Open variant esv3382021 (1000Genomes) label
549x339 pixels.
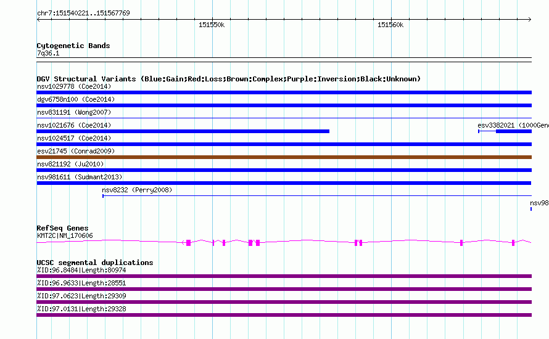513,125
